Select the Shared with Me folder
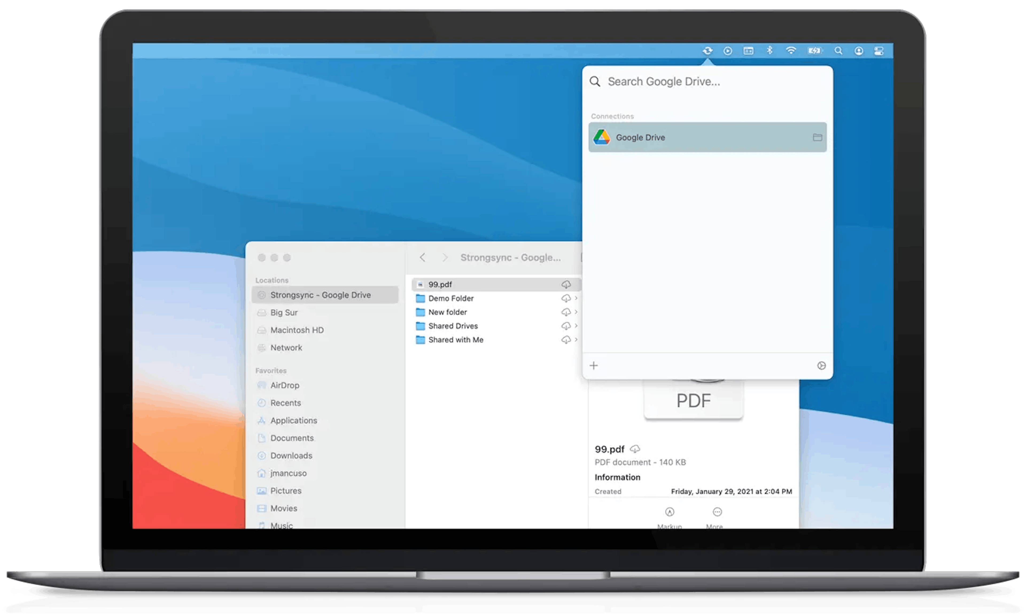 click(x=496, y=340)
